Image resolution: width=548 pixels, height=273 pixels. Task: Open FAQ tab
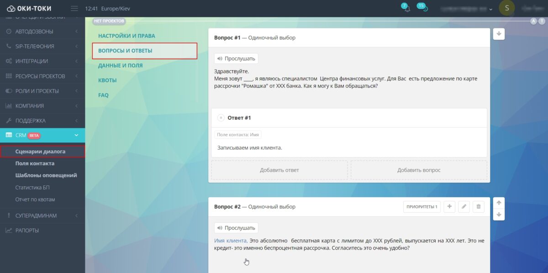(x=103, y=95)
